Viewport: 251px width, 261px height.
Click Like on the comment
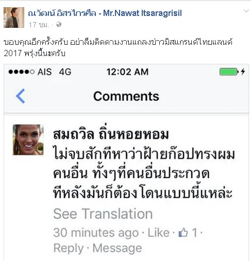(159, 233)
